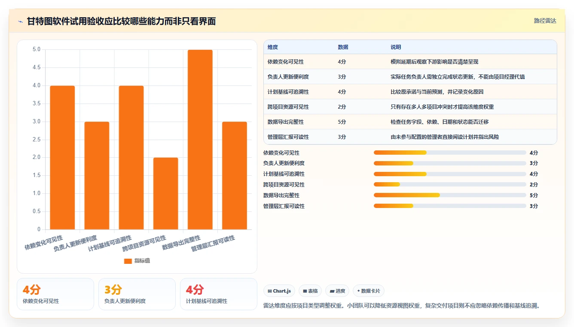The image size is (574, 327).
Task: Select the 数据卡片 tag chip
Action: (369, 291)
